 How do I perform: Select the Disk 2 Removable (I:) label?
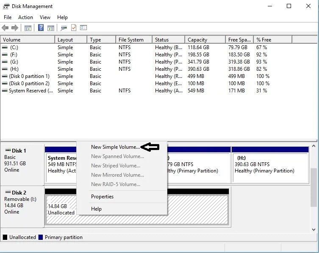(x=22, y=206)
